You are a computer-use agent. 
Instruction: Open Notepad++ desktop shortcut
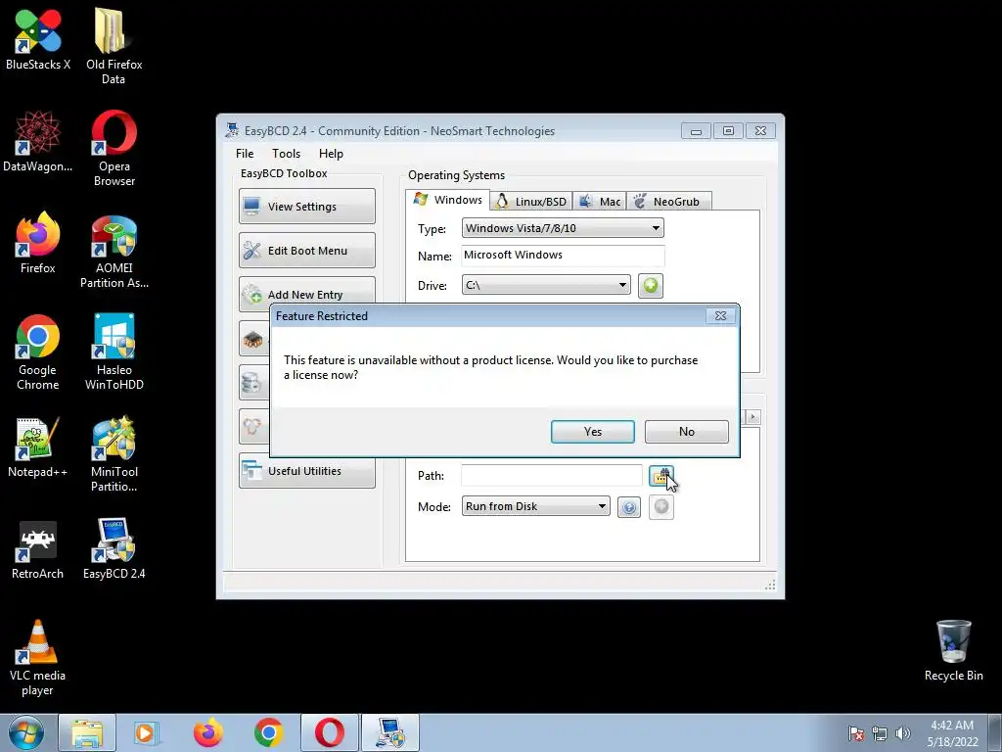point(38,446)
